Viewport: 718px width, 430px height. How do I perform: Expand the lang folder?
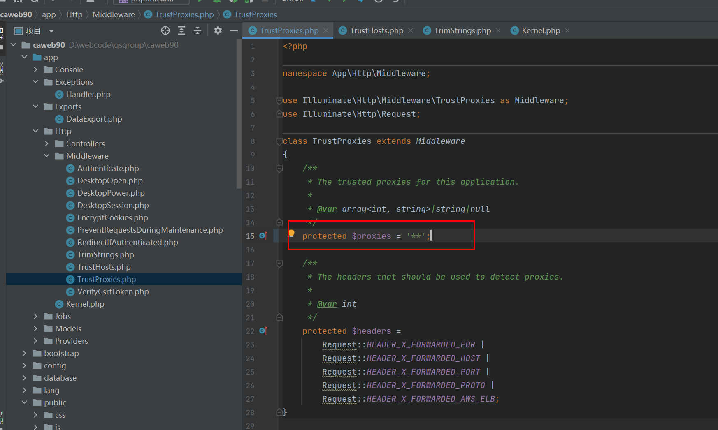pos(24,390)
